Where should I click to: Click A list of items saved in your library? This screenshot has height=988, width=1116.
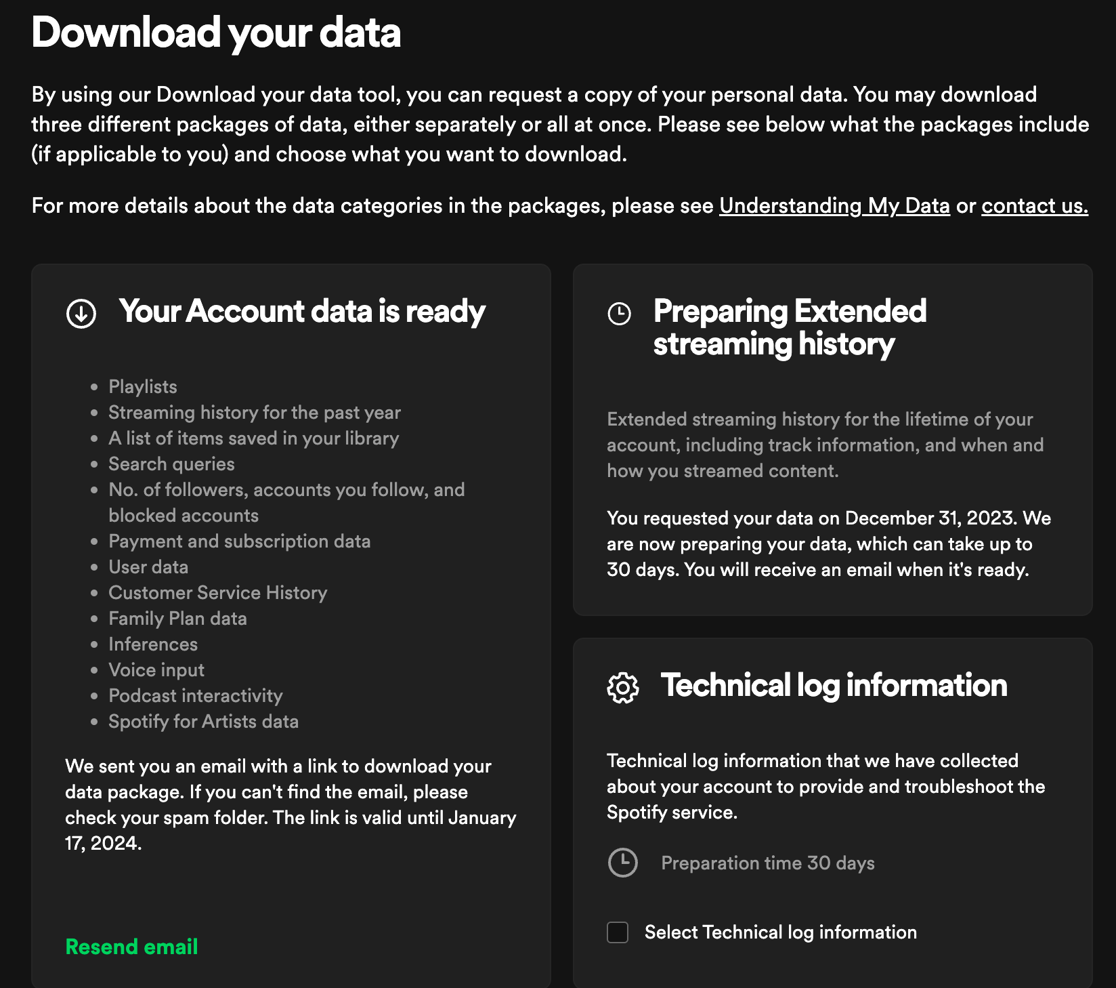(x=253, y=438)
